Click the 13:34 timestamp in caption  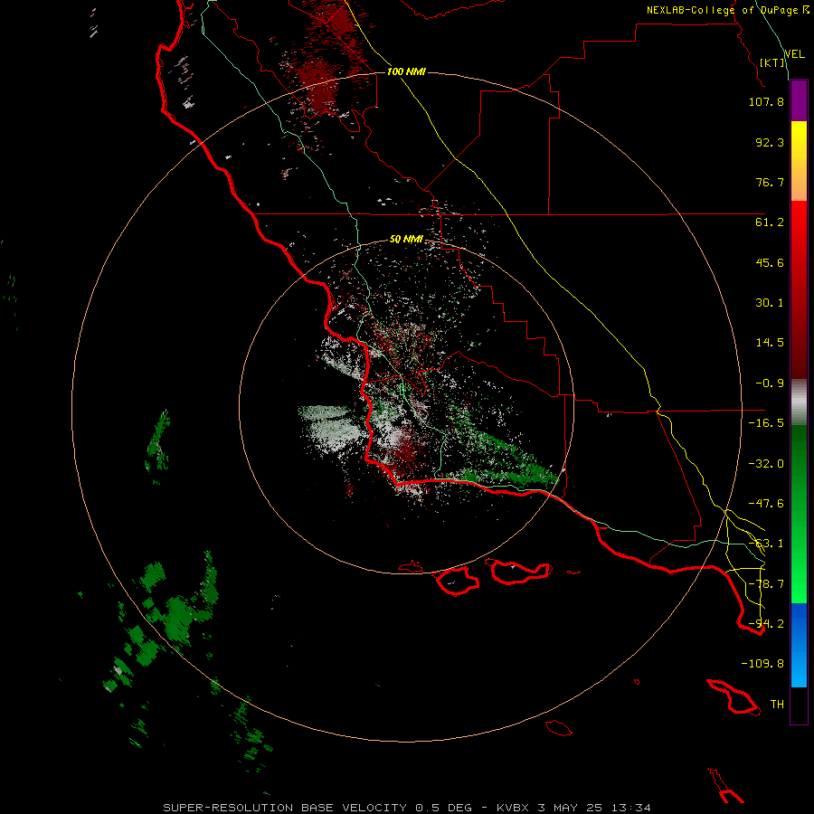coord(630,808)
